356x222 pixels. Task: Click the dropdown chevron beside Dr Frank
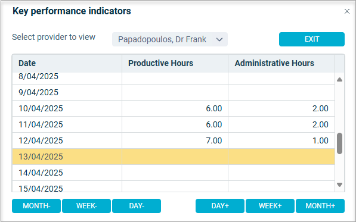point(219,40)
